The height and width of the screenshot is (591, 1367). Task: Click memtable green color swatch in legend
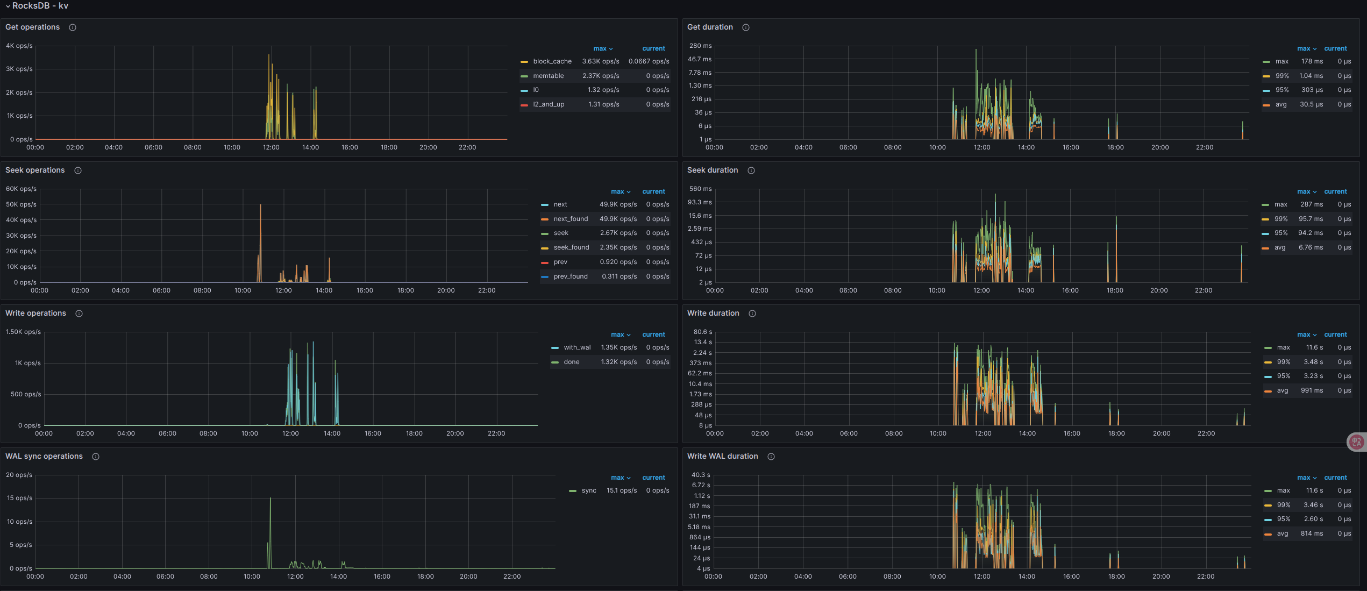click(524, 76)
